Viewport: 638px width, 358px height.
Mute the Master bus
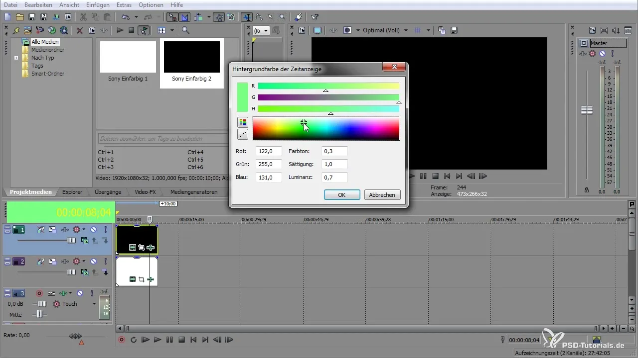point(603,53)
